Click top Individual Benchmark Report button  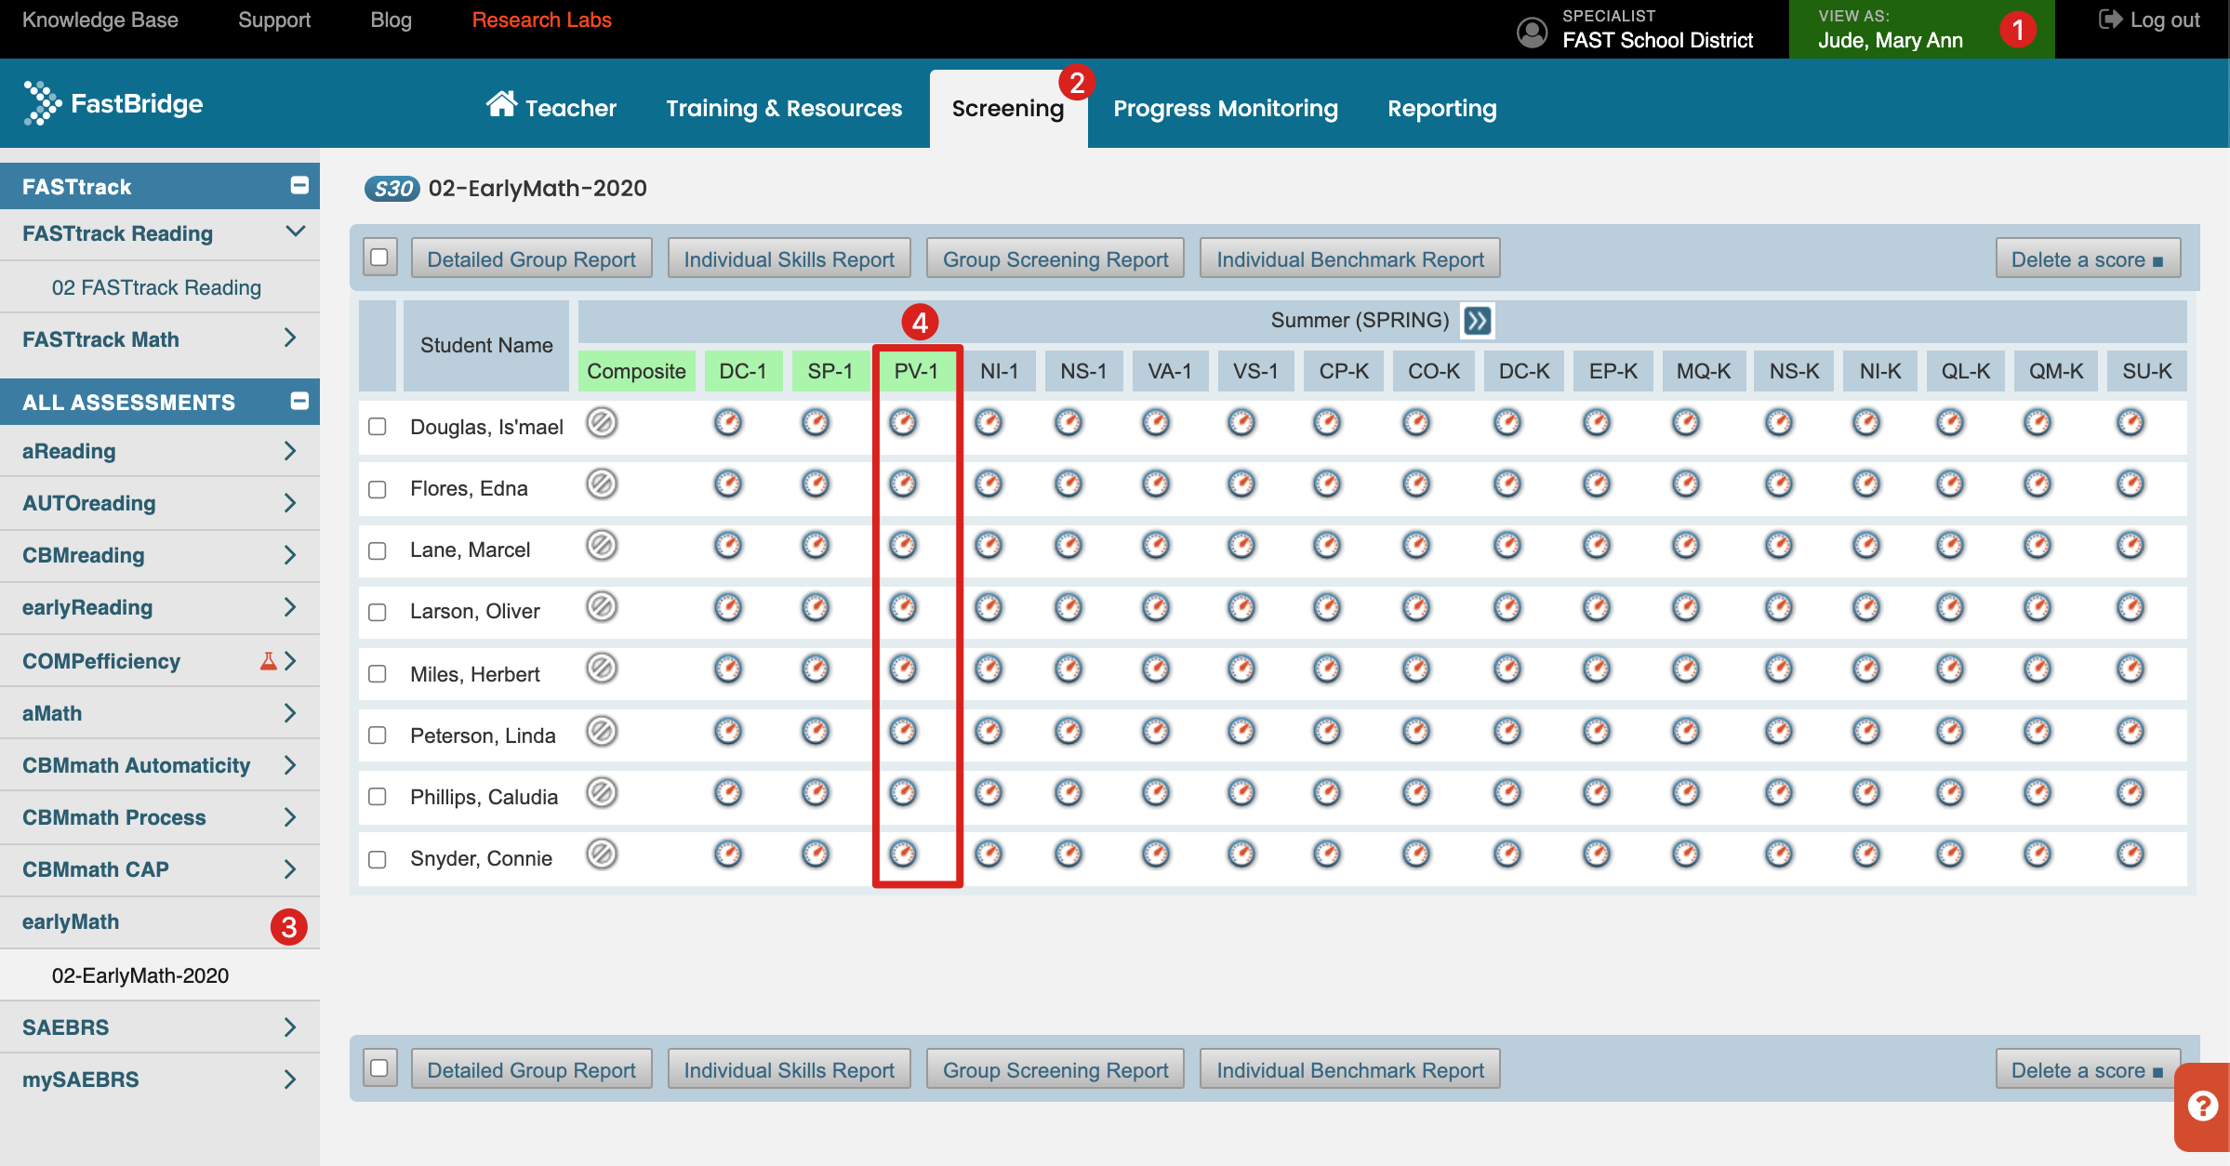[1350, 258]
